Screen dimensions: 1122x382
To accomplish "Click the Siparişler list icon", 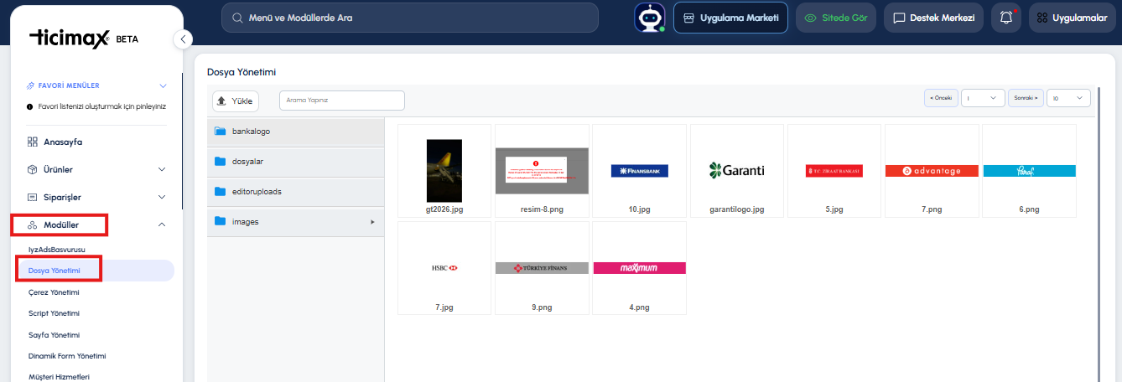I will tap(33, 197).
